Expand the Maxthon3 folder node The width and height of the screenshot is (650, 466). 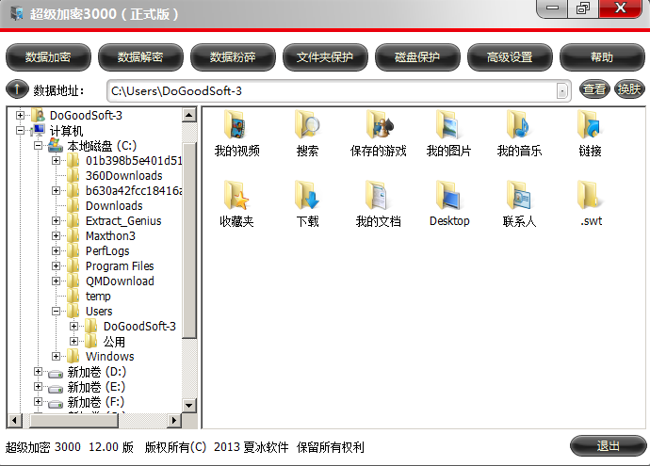[56, 235]
